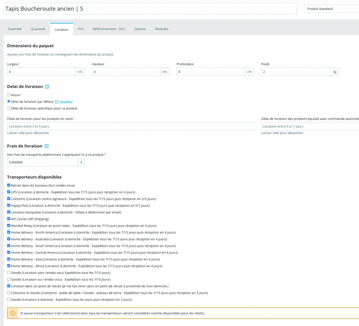Click the warning icon in the transporter notice
This screenshot has height=326, width=359.
point(13,313)
